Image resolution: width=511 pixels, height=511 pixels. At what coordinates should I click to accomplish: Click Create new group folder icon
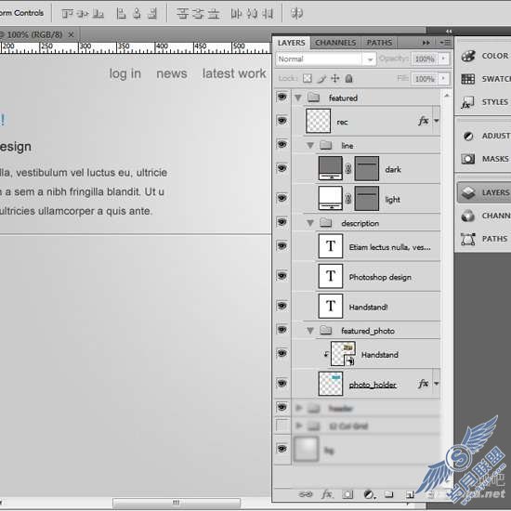tap(388, 494)
